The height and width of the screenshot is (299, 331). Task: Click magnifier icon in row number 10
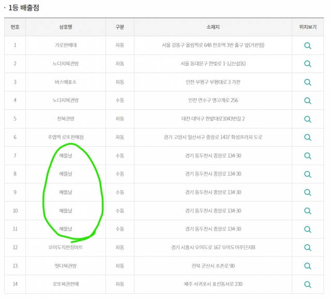pyautogui.click(x=308, y=211)
